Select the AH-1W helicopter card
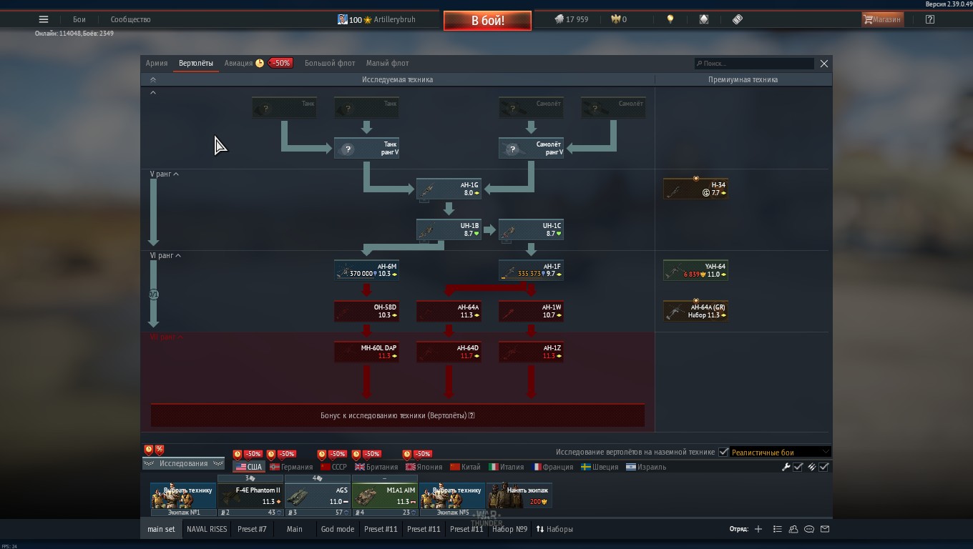The width and height of the screenshot is (973, 549). pyautogui.click(x=531, y=311)
